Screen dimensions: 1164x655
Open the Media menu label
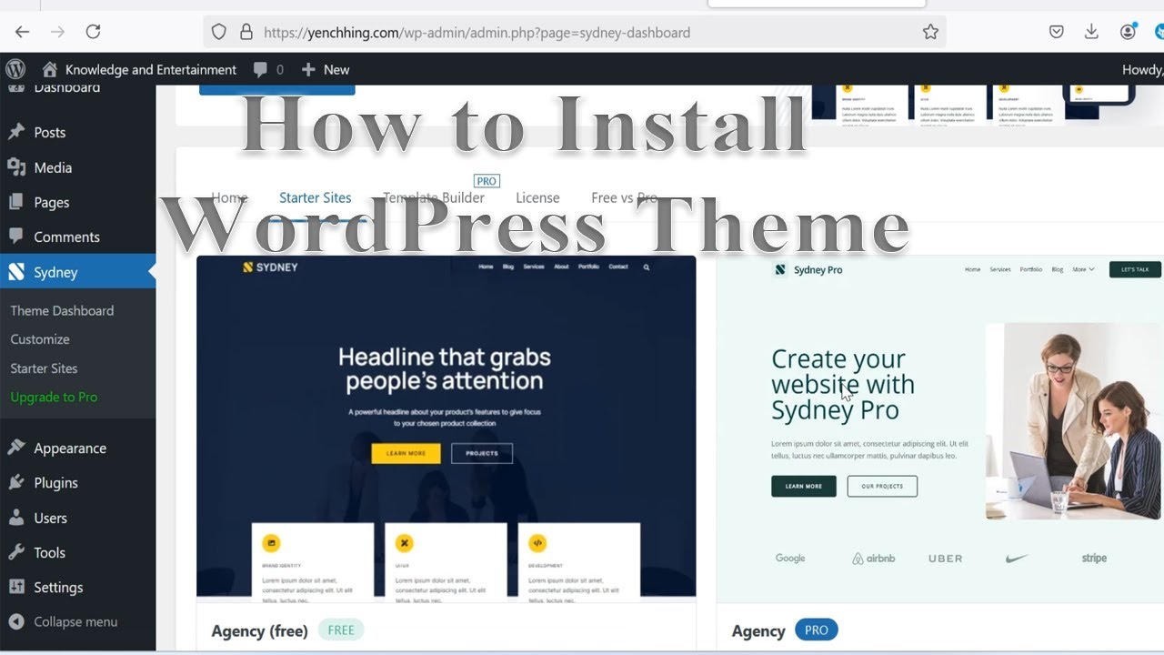click(53, 167)
